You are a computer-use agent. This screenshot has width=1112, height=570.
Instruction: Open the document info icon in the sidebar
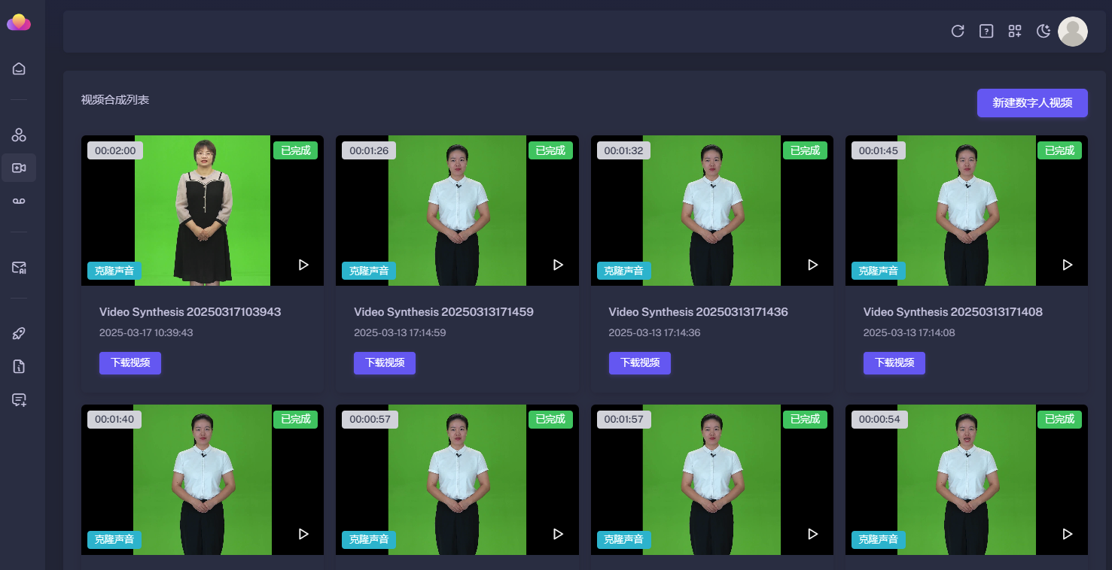click(x=19, y=366)
